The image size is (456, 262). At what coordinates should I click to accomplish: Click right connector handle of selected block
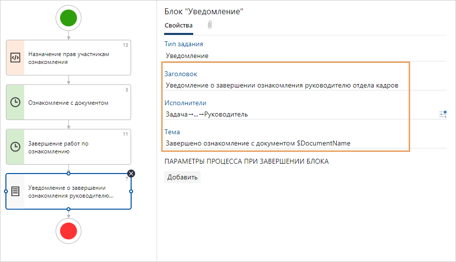tap(131, 191)
